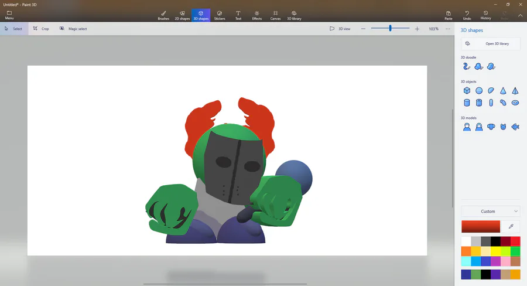This screenshot has width=527, height=286.
Task: Collapse the ribbon with the chevron arrow
Action: click(520, 15)
